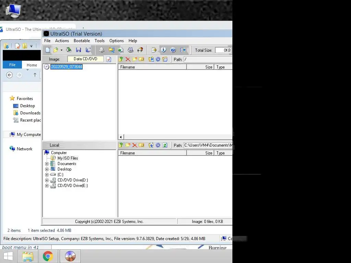Click the Burn CD/DVD Image flame icon

[x=140, y=50]
